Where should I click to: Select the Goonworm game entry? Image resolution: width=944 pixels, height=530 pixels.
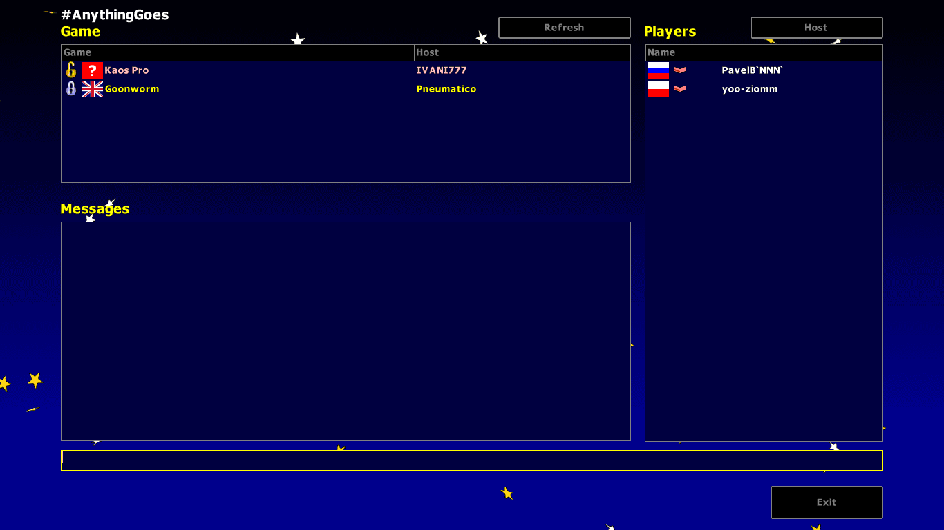pos(132,89)
